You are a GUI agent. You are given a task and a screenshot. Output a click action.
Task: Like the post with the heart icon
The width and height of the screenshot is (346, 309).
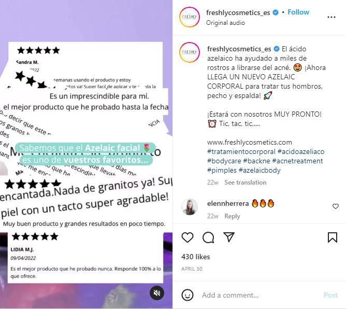[x=188, y=237]
